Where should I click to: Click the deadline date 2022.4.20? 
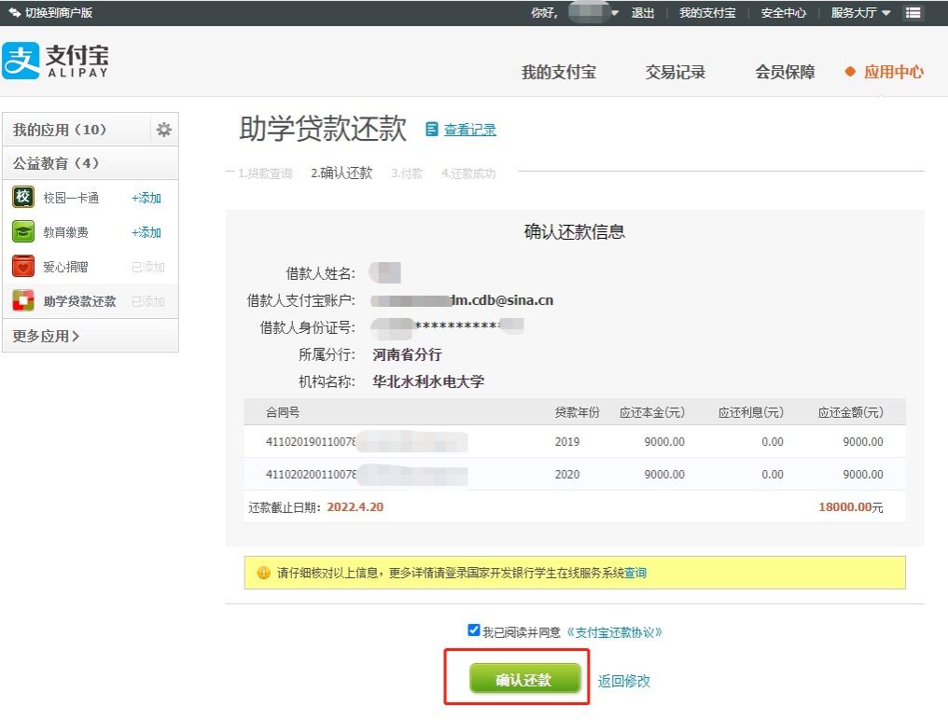coord(355,506)
